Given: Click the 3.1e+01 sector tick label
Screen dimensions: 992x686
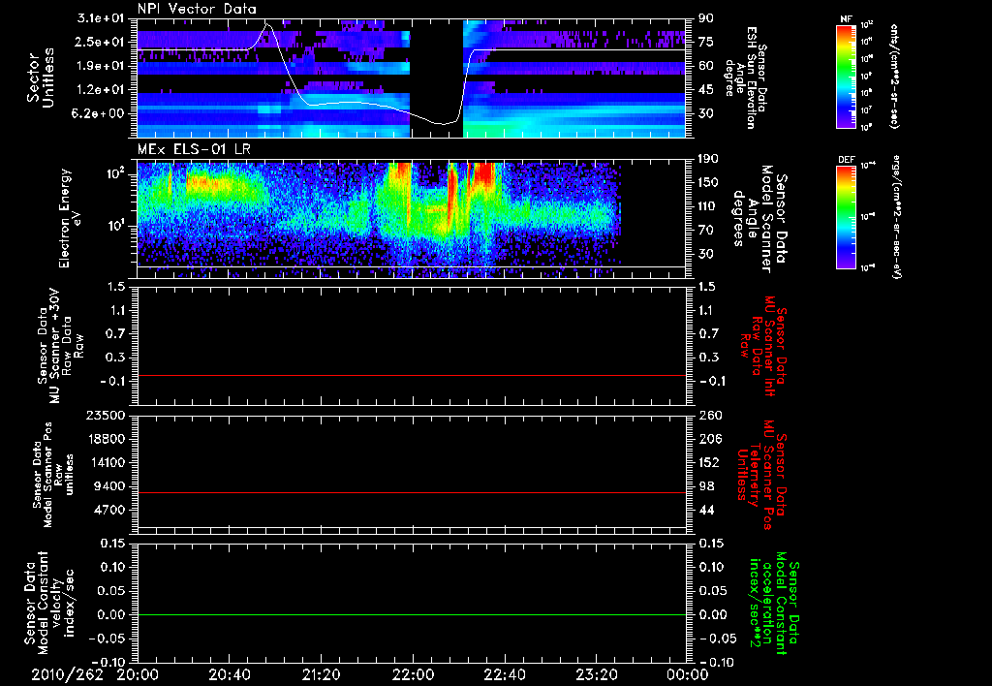Looking at the screenshot, I should (x=100, y=18).
